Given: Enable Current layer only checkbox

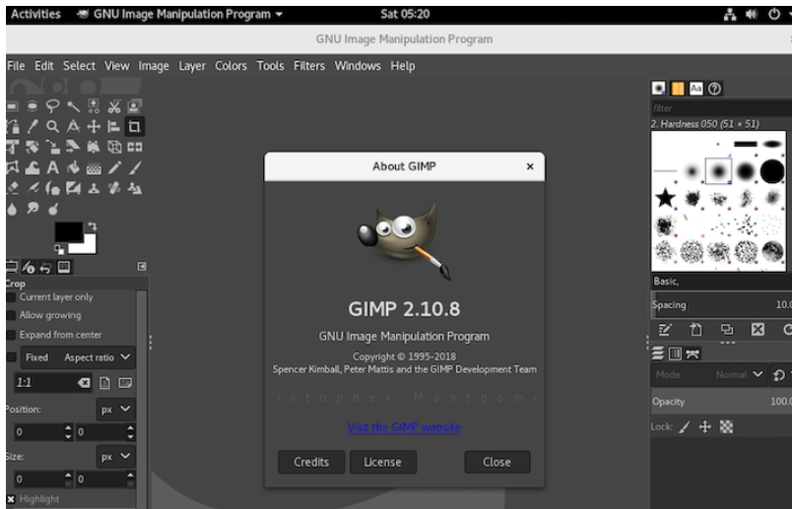Looking at the screenshot, I should tap(11, 297).
